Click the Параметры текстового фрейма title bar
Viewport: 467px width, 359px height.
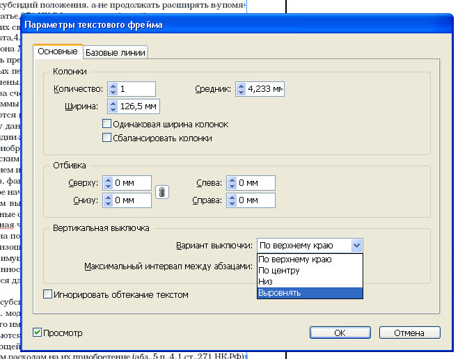237,25
